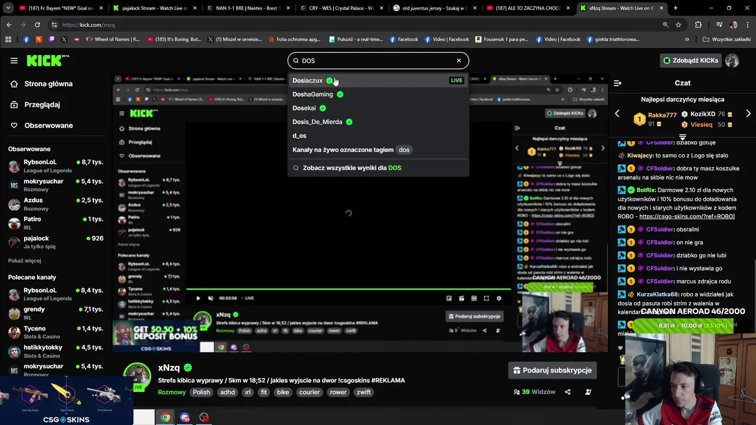The image size is (756, 425).
Task: Open the player settings gear
Action: pyautogui.click(x=499, y=298)
